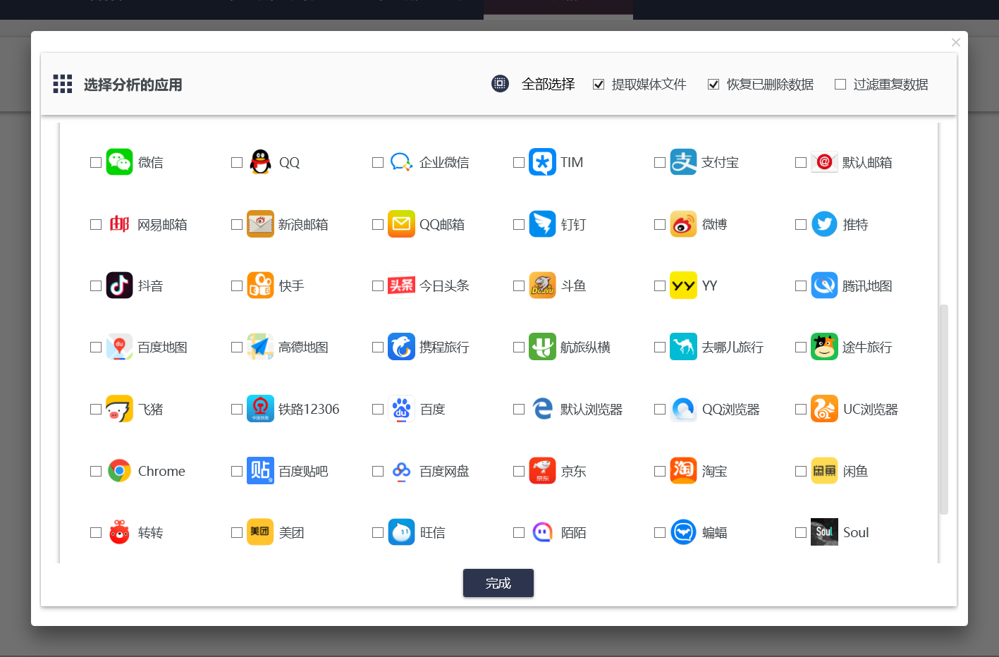Click the Twitter (推特) bird icon
This screenshot has height=657, width=999.
[x=824, y=224]
